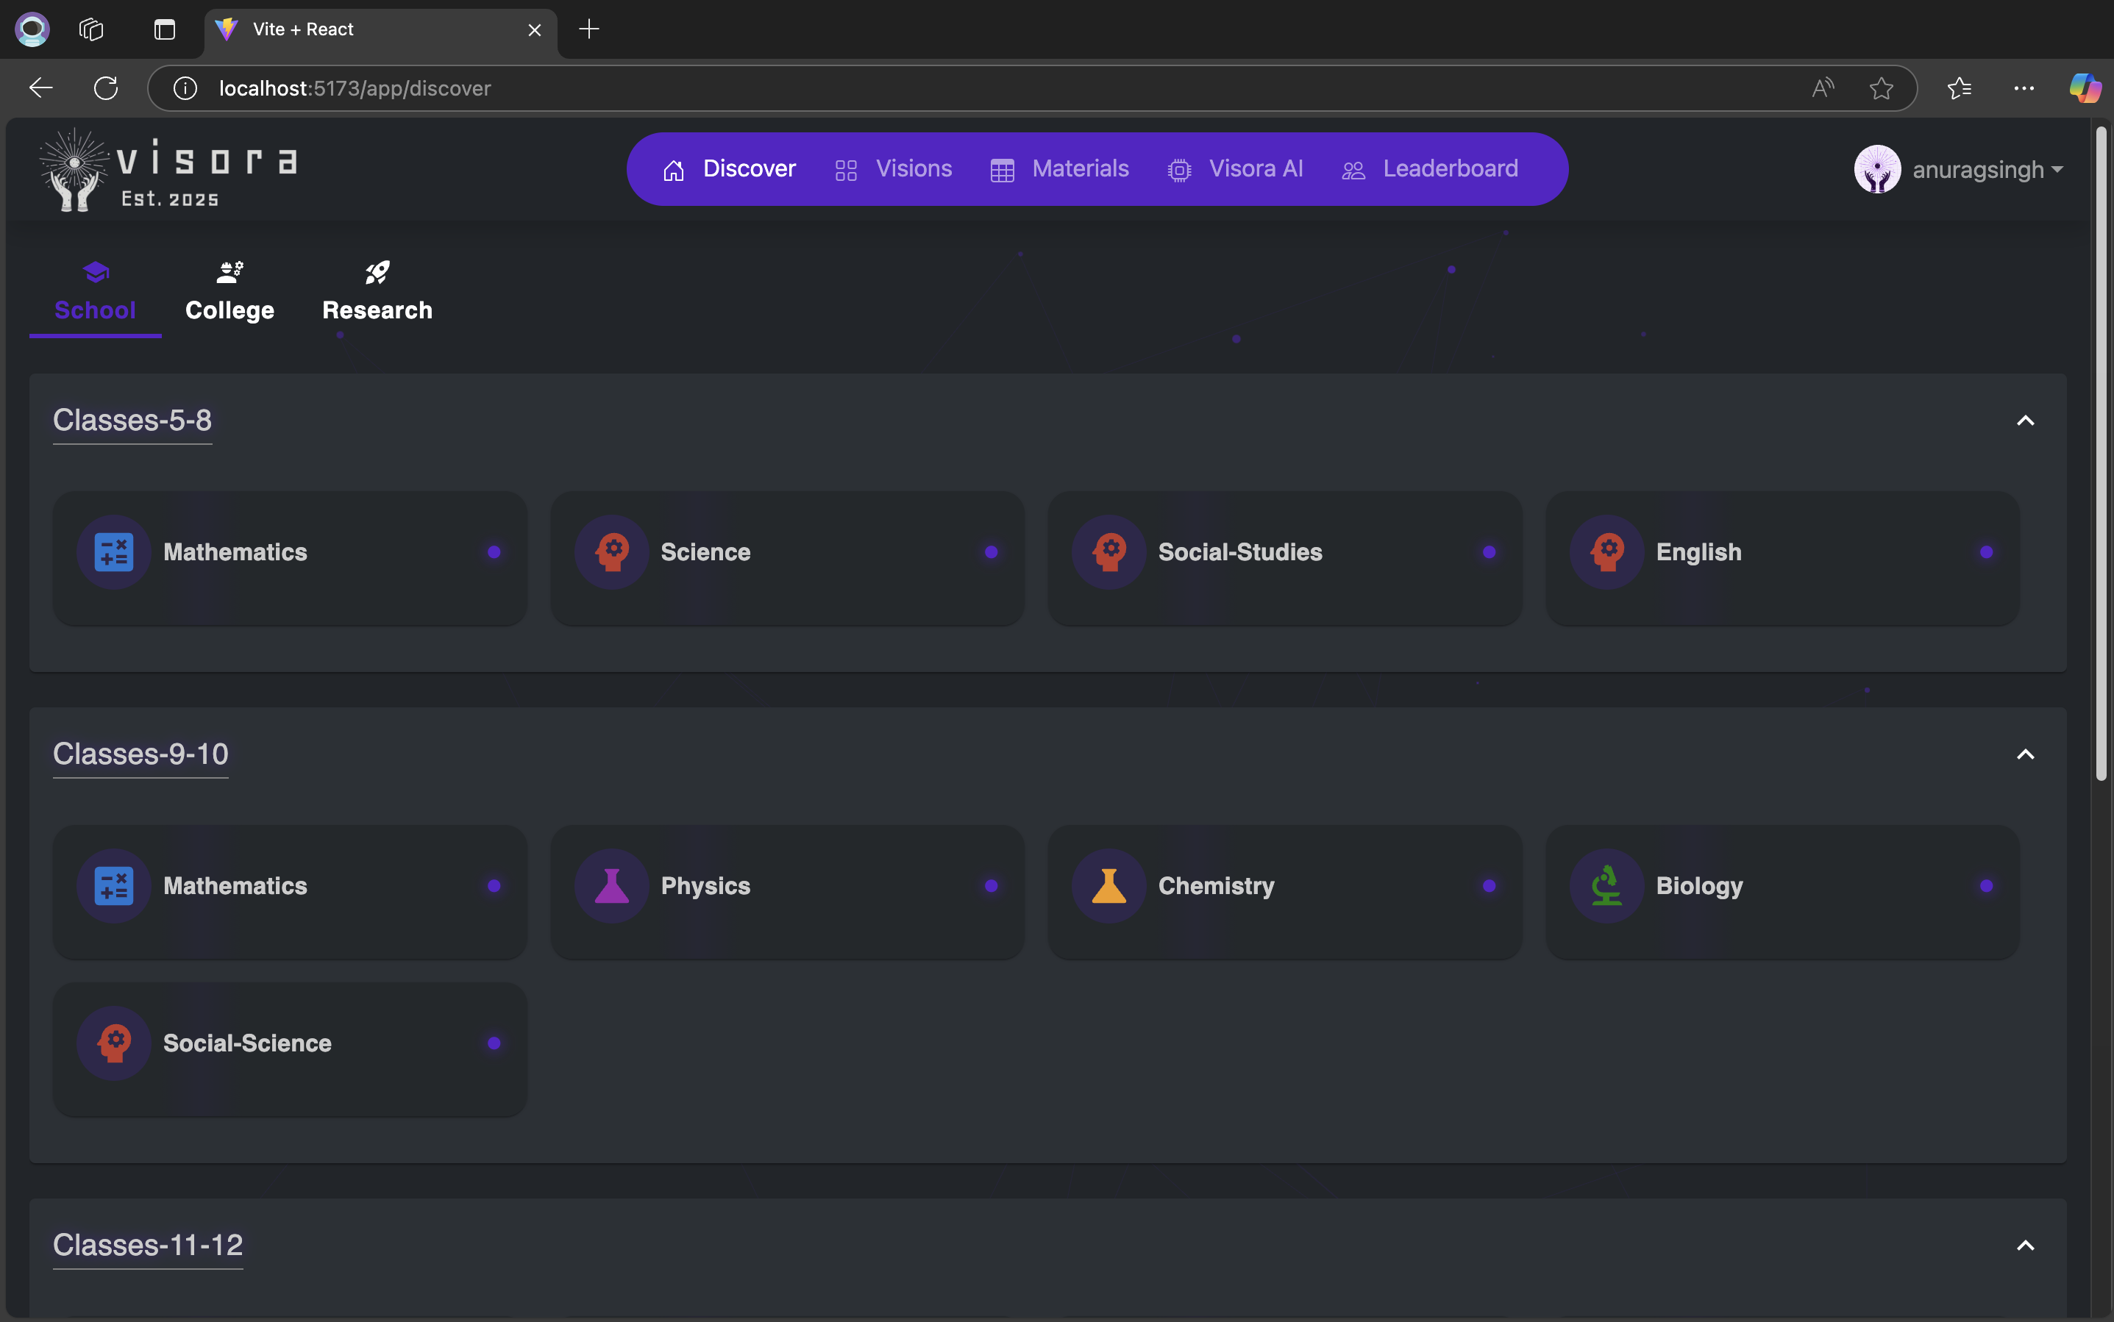Click the Chemistry flask icon
This screenshot has width=2114, height=1322.
pyautogui.click(x=1108, y=886)
